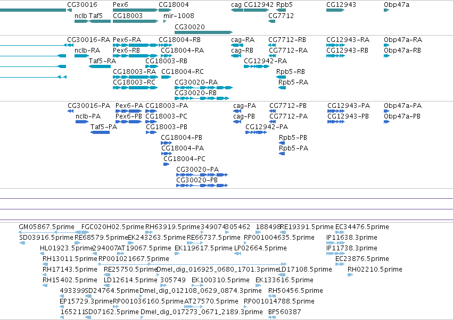This screenshot has width=453, height=320.
Task: Click EST "EC23876.5prime" label
Action: coord(362,259)
